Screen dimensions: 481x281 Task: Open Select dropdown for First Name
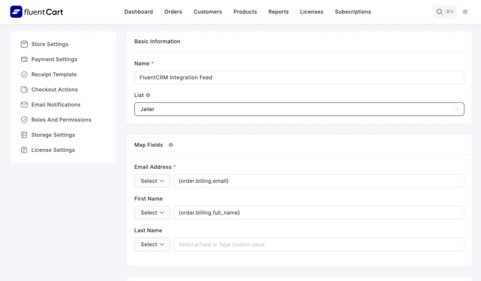152,213
